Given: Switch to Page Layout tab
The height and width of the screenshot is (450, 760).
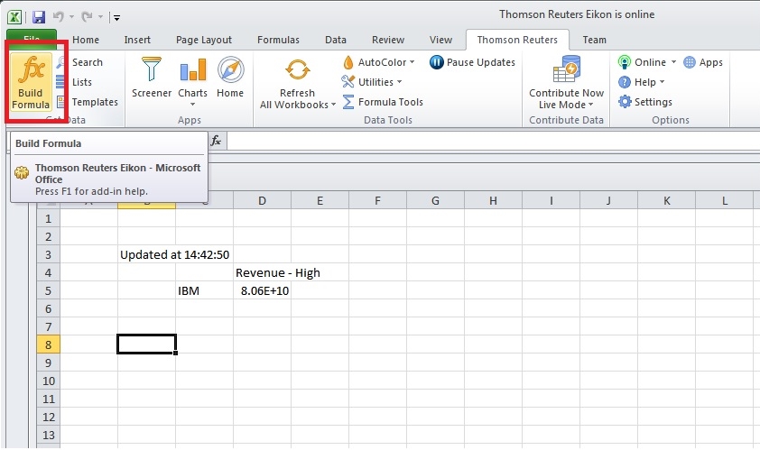Looking at the screenshot, I should click(x=204, y=40).
